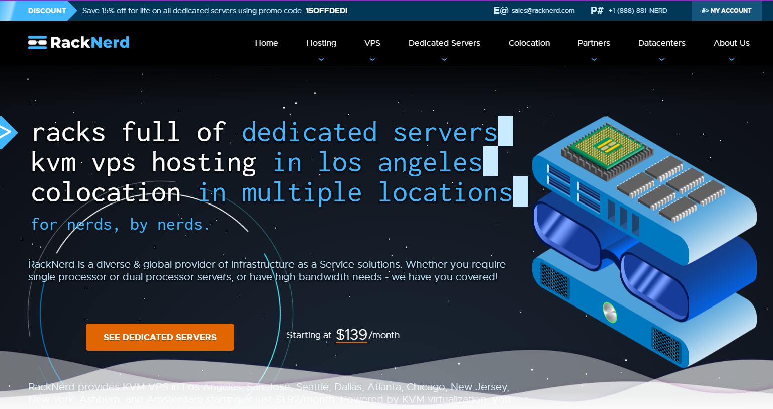Screen dimensions: 773x409
Task: Click the $139 price text
Action: pyautogui.click(x=351, y=335)
